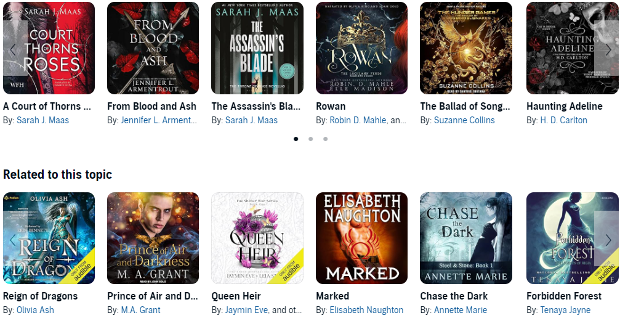620x318 pixels.
Task: Click author link Tenaya Jayne
Action: click(565, 310)
